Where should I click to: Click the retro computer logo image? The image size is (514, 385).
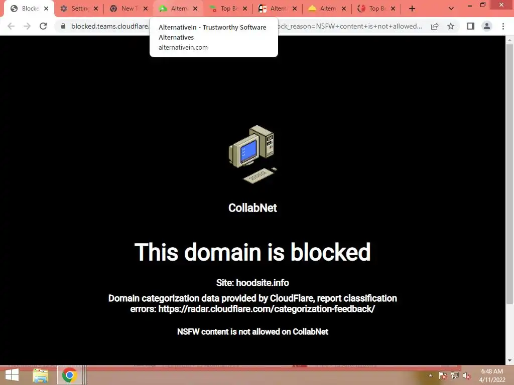pyautogui.click(x=253, y=154)
